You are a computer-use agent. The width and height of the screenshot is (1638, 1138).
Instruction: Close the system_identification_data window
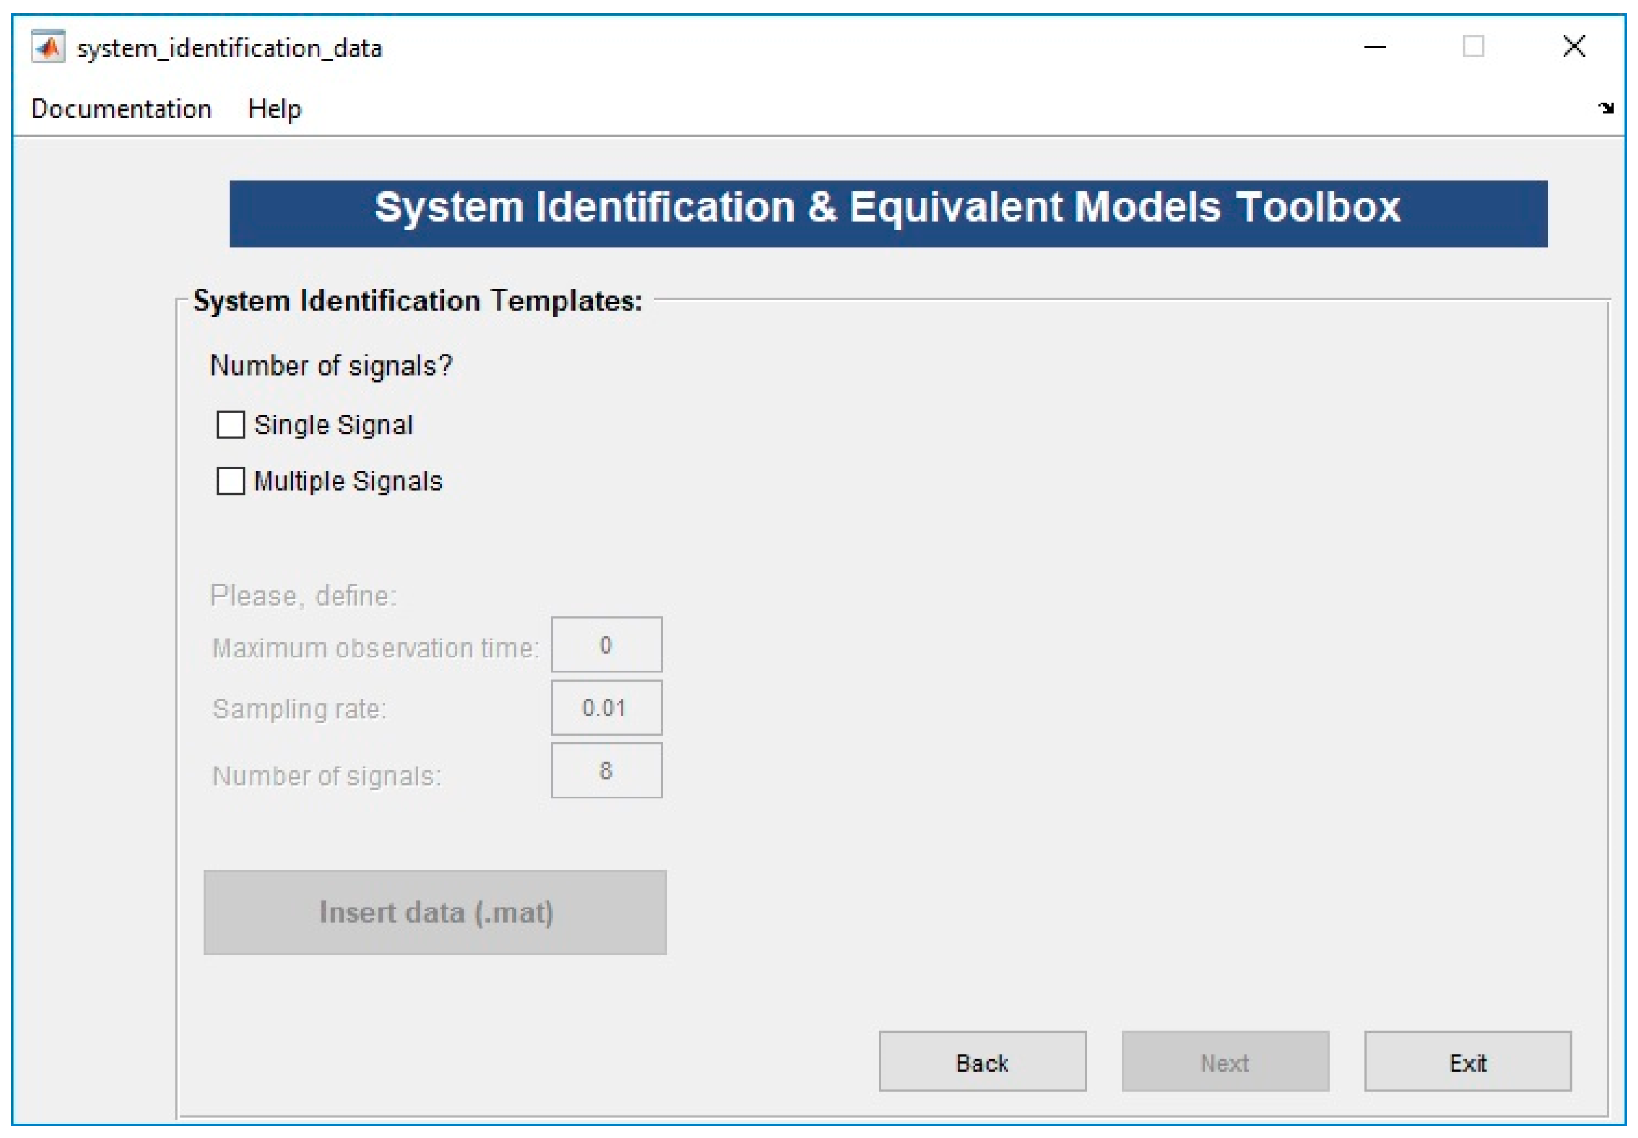pyautogui.click(x=1573, y=47)
